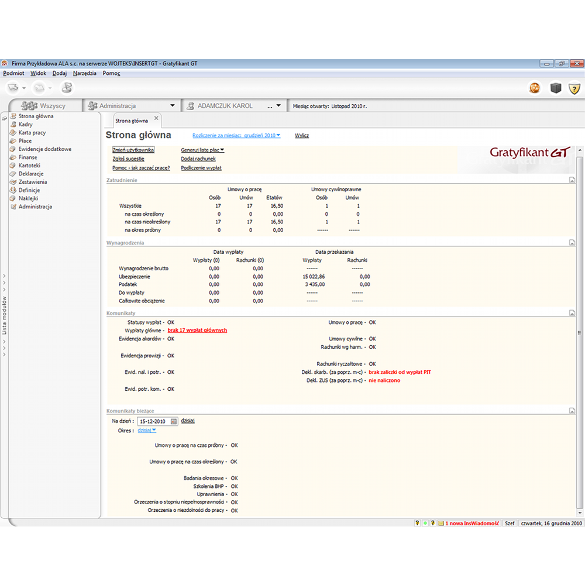Open the calendar picker next to date 15-12-2010
Image resolution: width=585 pixels, height=585 pixels.
pyautogui.click(x=174, y=421)
